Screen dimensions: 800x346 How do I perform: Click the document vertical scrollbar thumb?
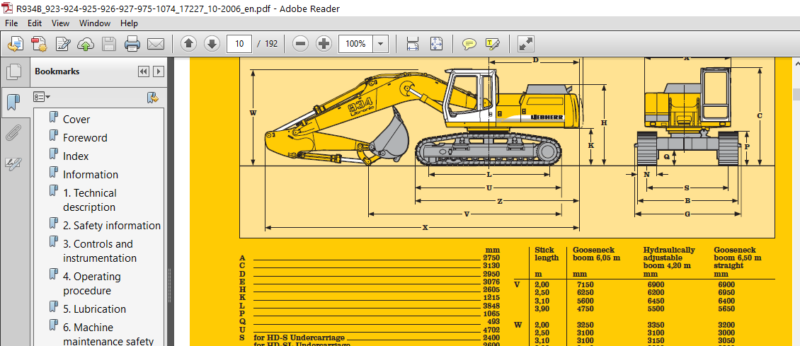coord(796,95)
